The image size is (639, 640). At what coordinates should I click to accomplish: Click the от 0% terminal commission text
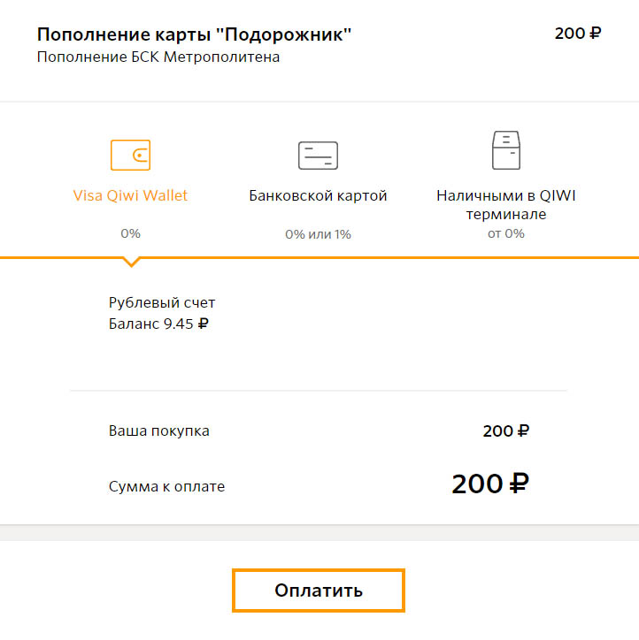click(x=506, y=233)
